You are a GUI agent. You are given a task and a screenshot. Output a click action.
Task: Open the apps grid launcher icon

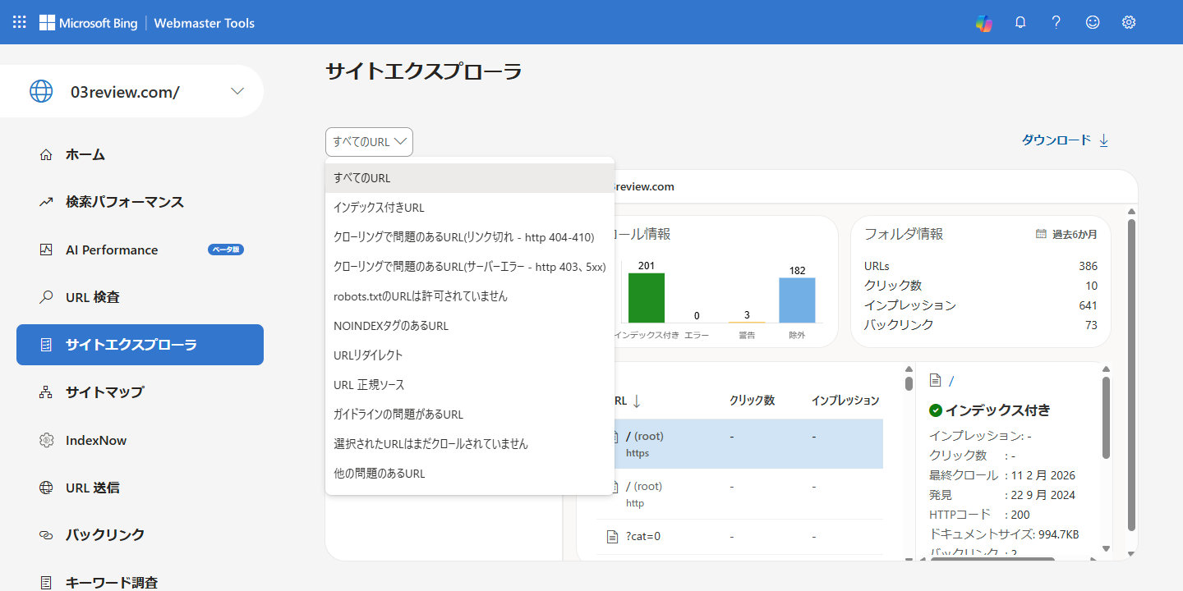[x=19, y=22]
